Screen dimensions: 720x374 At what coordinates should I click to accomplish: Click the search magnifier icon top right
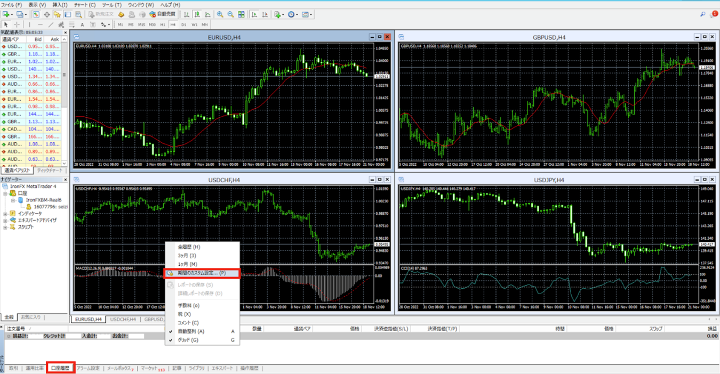(x=702, y=14)
